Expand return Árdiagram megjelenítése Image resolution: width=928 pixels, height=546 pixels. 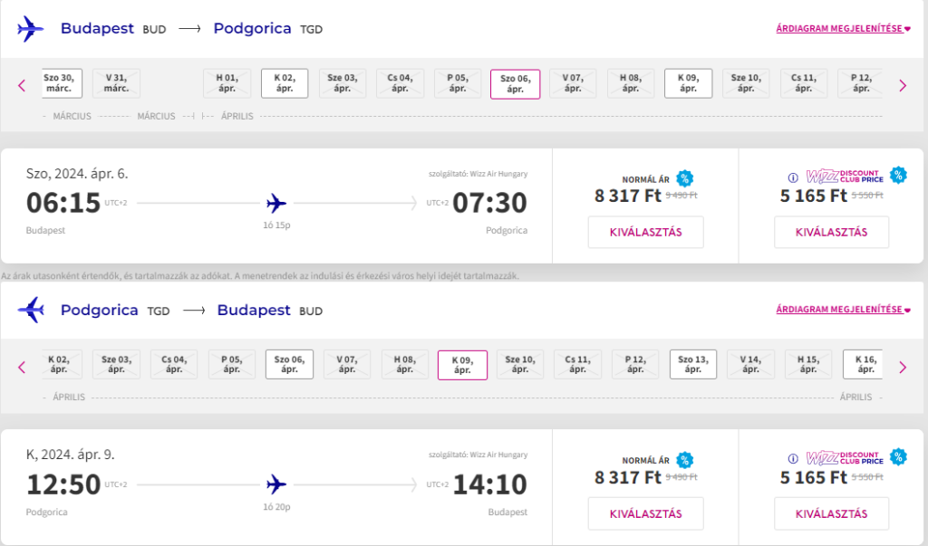(x=844, y=310)
